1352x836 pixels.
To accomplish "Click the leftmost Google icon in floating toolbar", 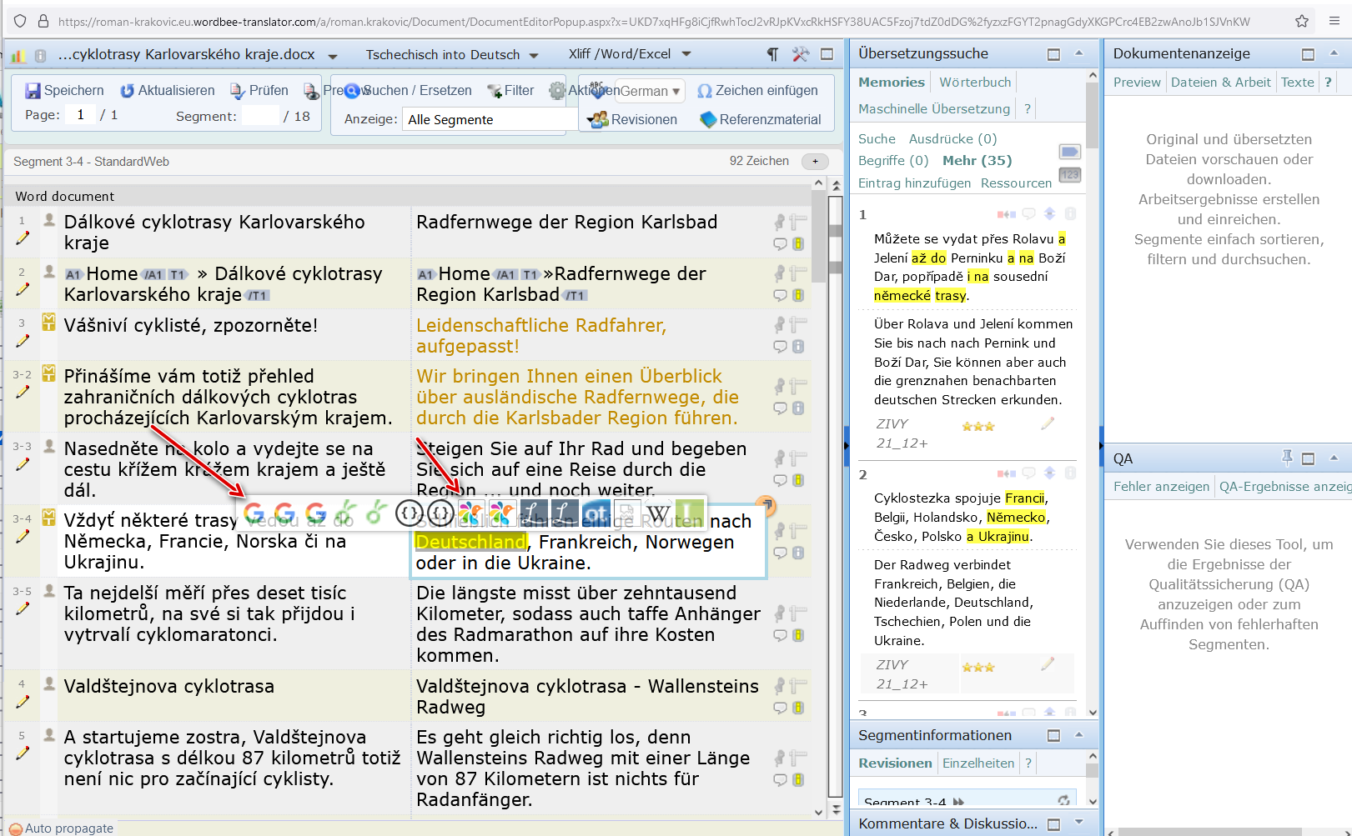I will pos(254,513).
